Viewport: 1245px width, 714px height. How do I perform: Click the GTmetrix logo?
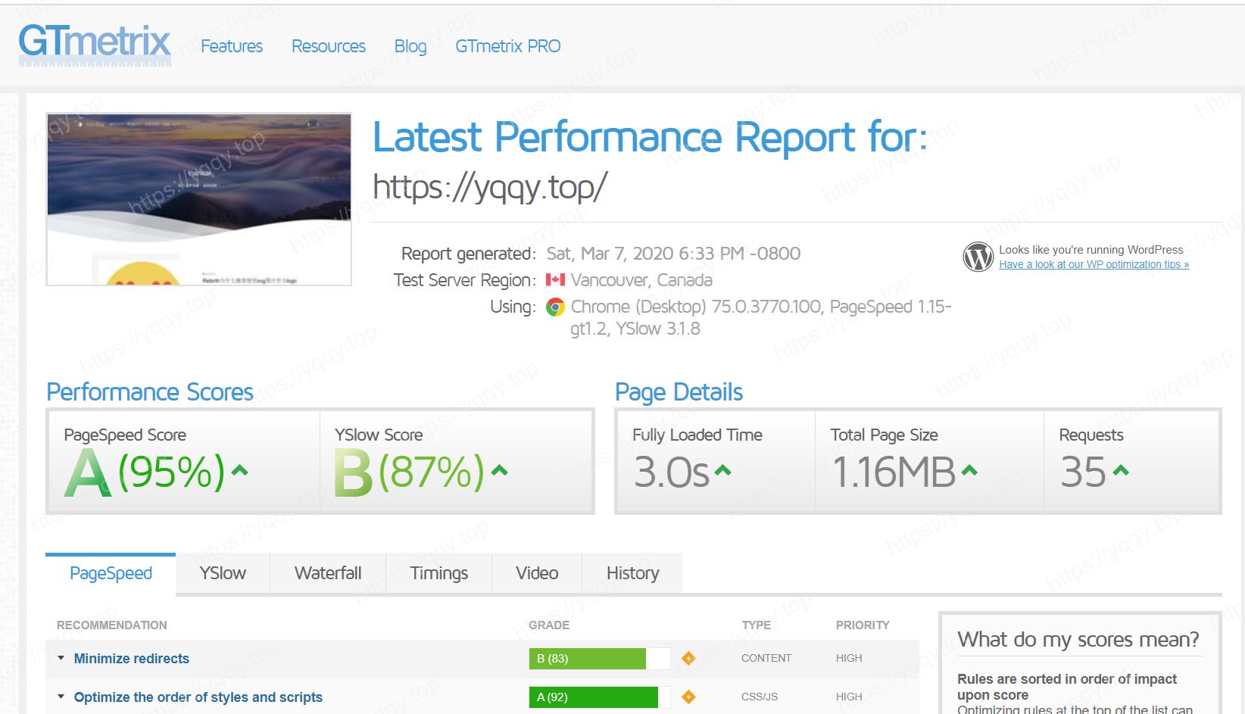point(95,43)
